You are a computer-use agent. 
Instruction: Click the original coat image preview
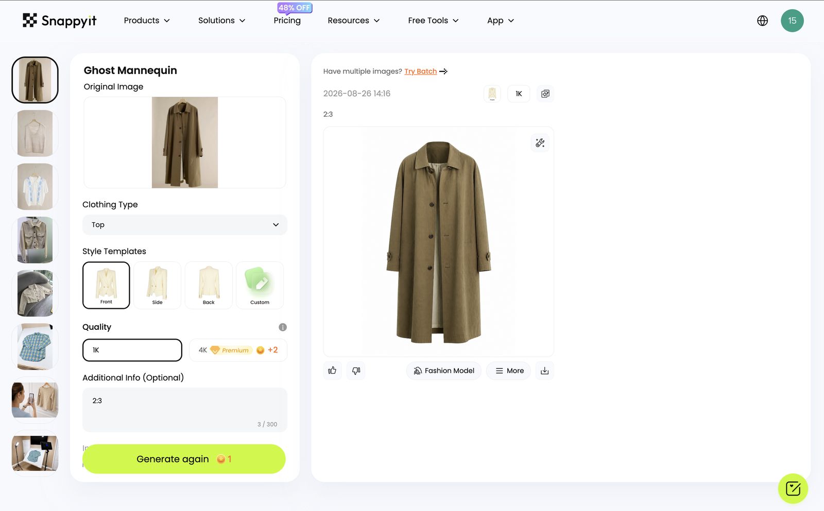tap(185, 143)
